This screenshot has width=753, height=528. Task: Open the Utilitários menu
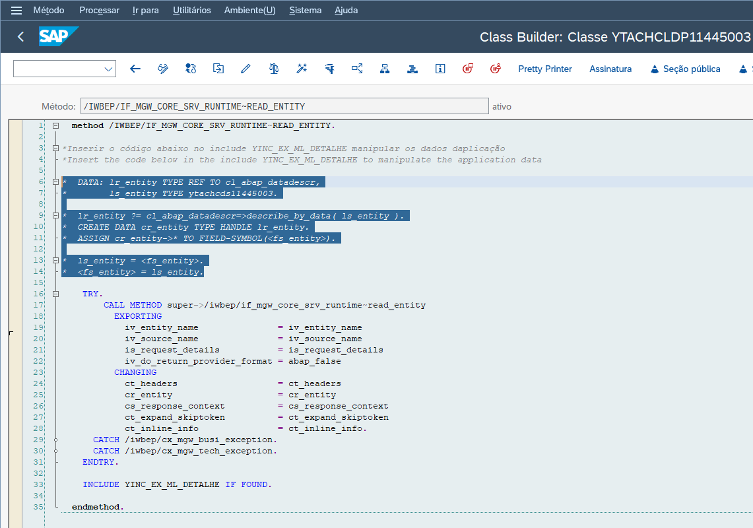191,10
